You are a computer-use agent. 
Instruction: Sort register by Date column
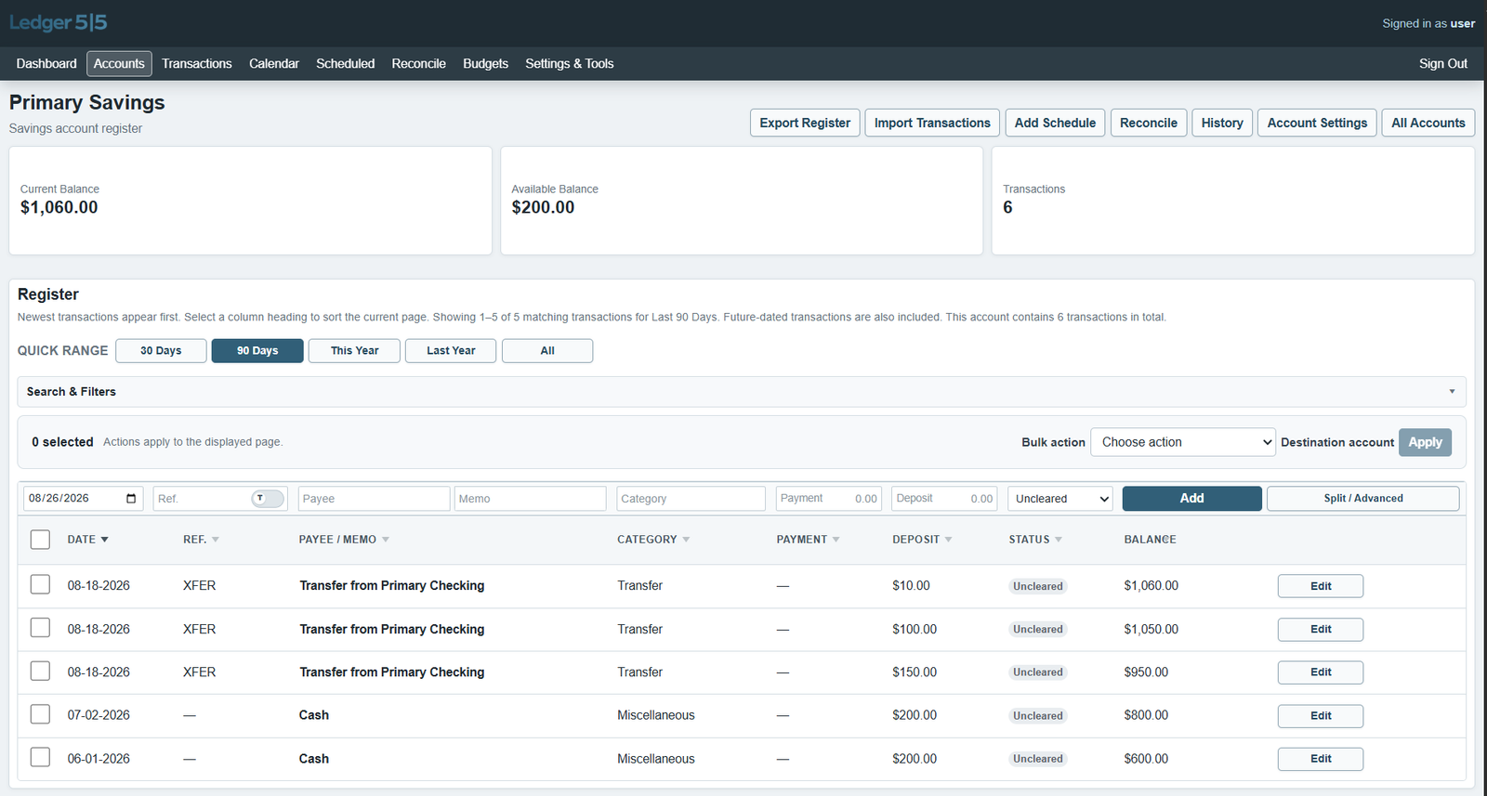pyautogui.click(x=88, y=540)
